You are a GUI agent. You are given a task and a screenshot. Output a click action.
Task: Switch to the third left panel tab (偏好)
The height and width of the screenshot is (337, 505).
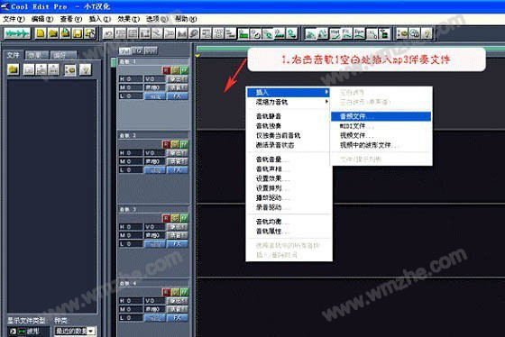(64, 55)
